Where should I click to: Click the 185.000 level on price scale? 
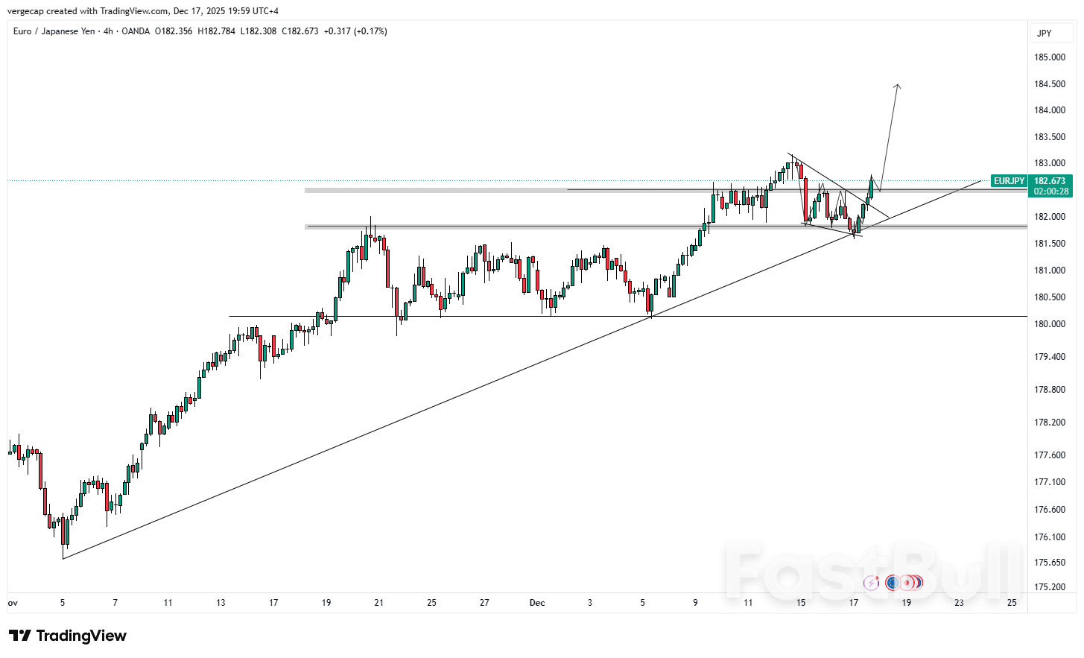tap(1049, 57)
